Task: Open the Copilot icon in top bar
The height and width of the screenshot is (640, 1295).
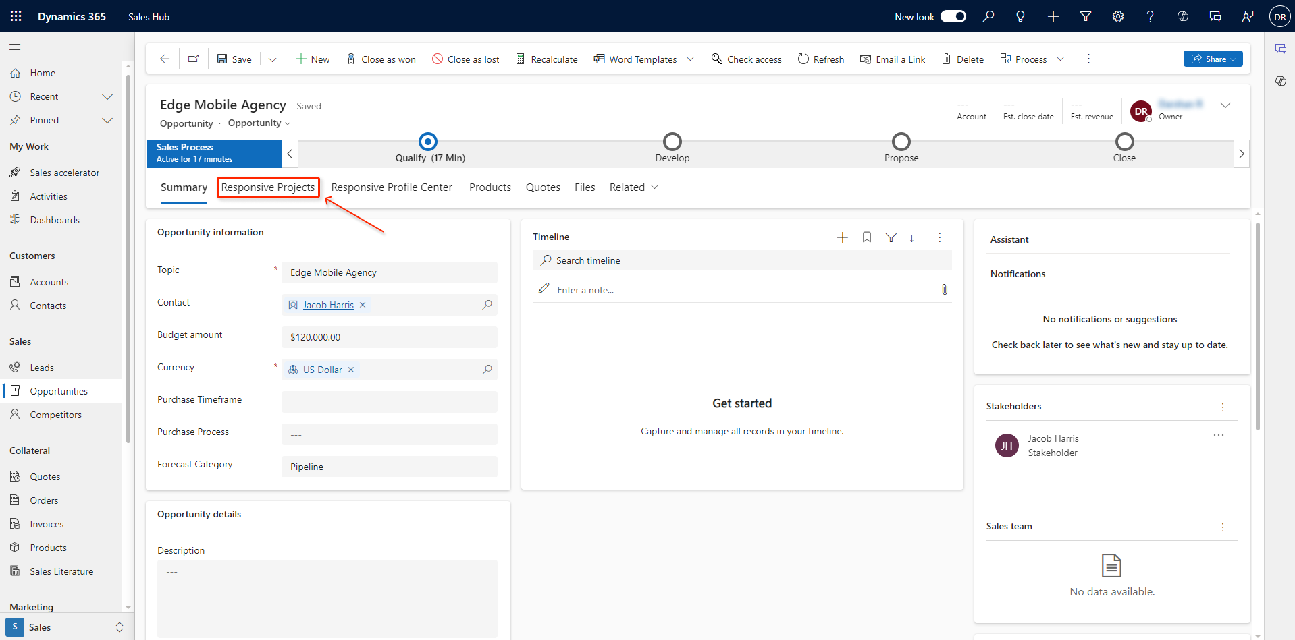Action: coord(1183,16)
